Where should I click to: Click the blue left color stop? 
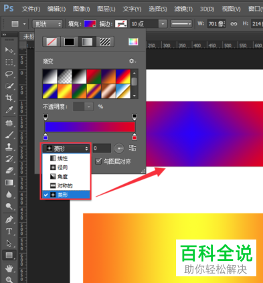pos(46,136)
